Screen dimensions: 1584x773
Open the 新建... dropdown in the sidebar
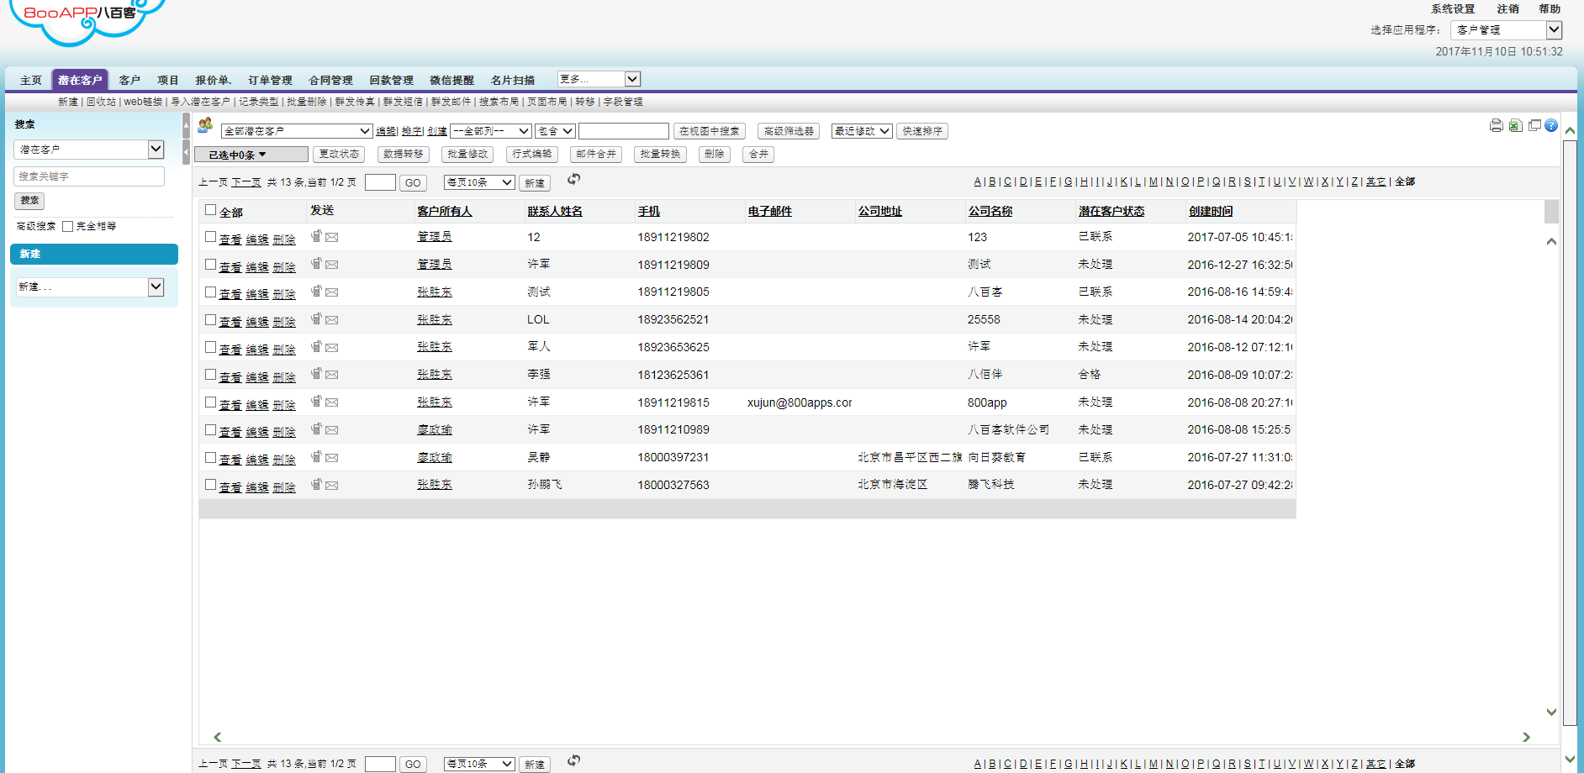click(88, 287)
